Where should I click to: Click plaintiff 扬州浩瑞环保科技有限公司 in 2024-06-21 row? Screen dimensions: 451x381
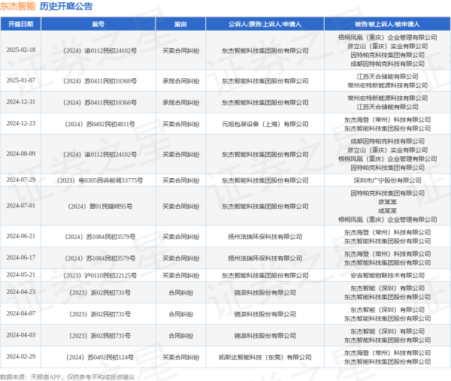pyautogui.click(x=265, y=237)
